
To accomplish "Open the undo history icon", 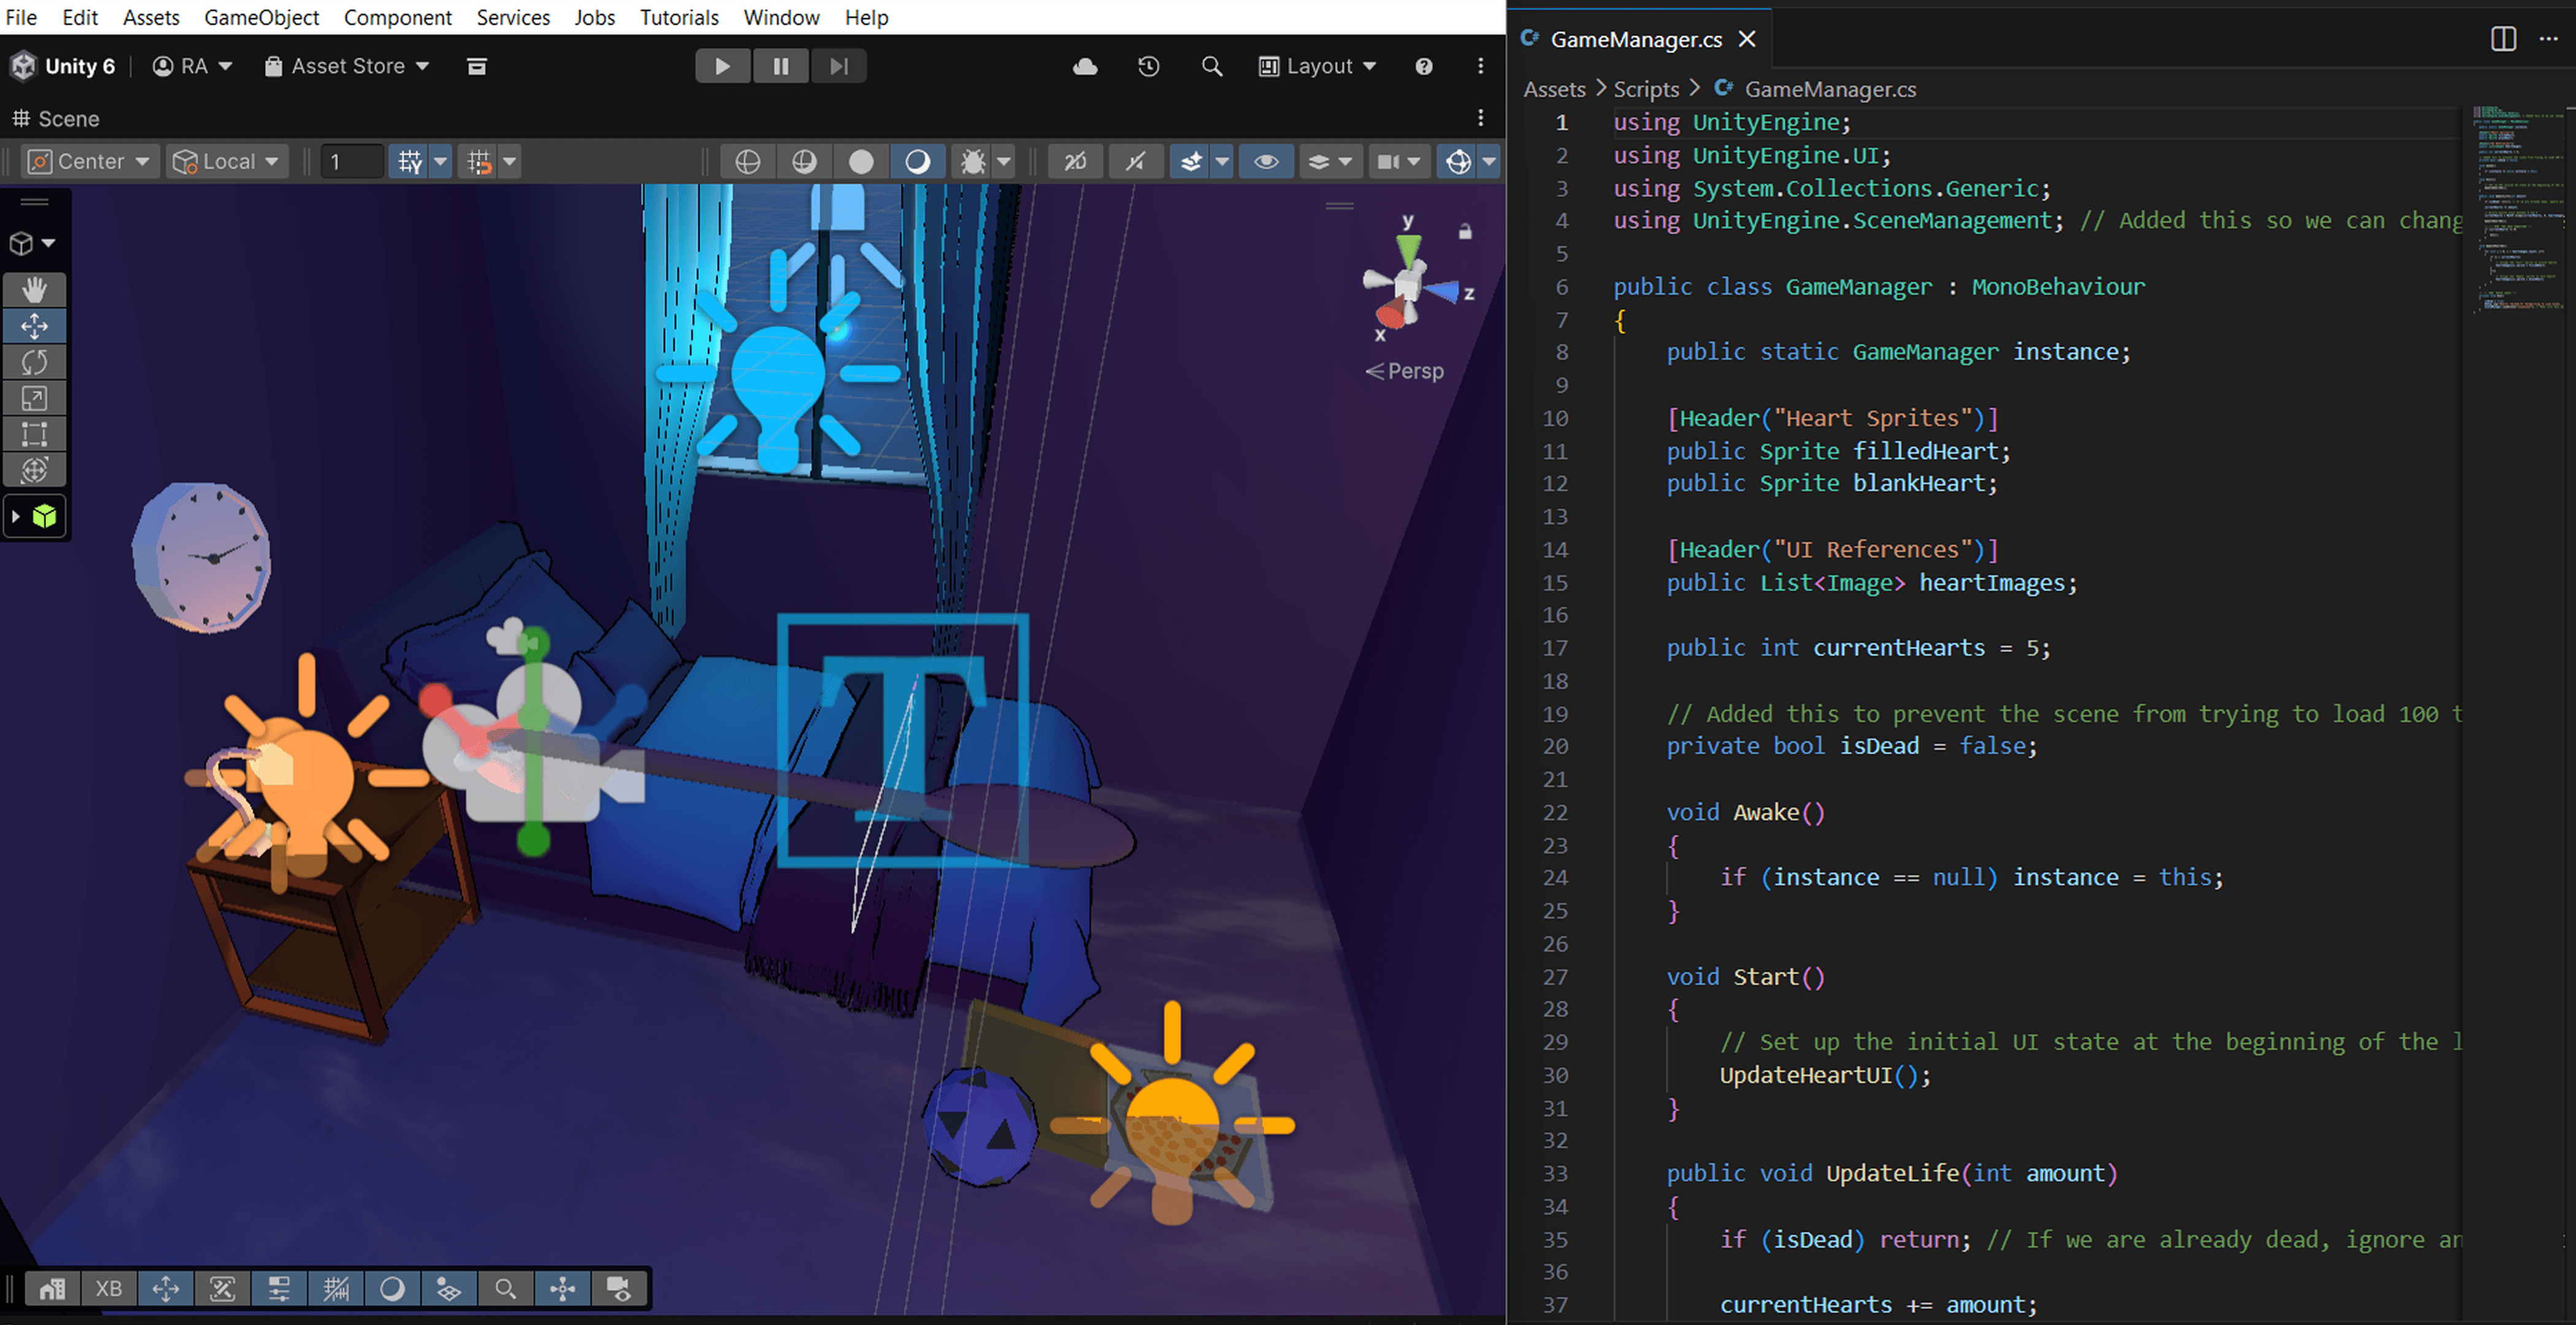I will (x=1148, y=66).
